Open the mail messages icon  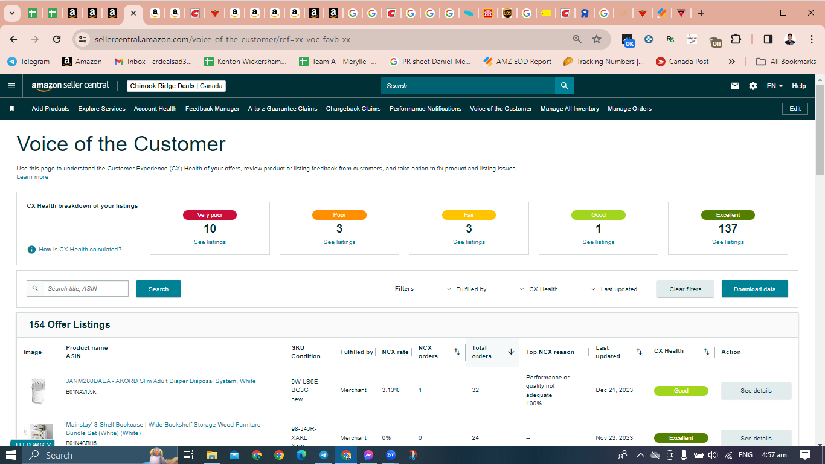(735, 86)
